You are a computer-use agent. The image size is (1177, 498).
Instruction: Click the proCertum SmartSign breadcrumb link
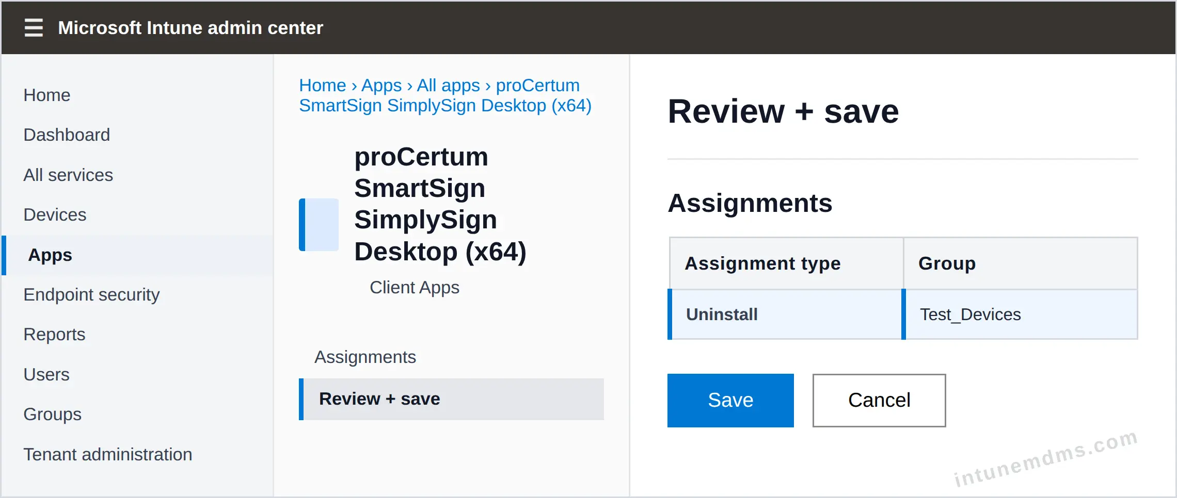tap(445, 95)
